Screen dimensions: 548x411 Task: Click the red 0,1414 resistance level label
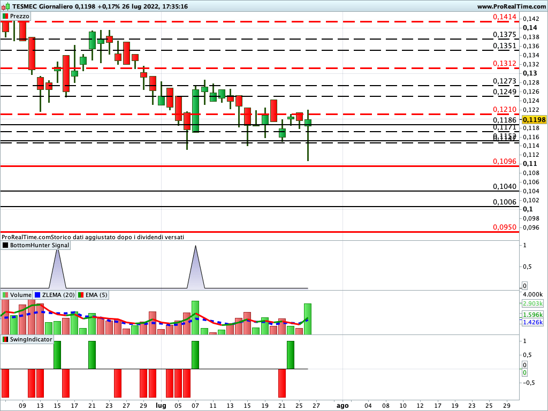pos(505,17)
